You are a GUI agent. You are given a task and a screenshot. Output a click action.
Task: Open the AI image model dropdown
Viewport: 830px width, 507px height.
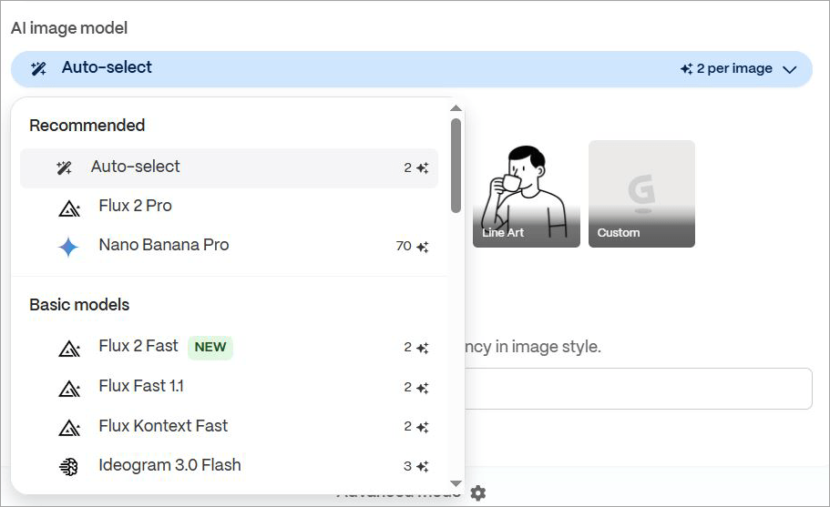(411, 69)
